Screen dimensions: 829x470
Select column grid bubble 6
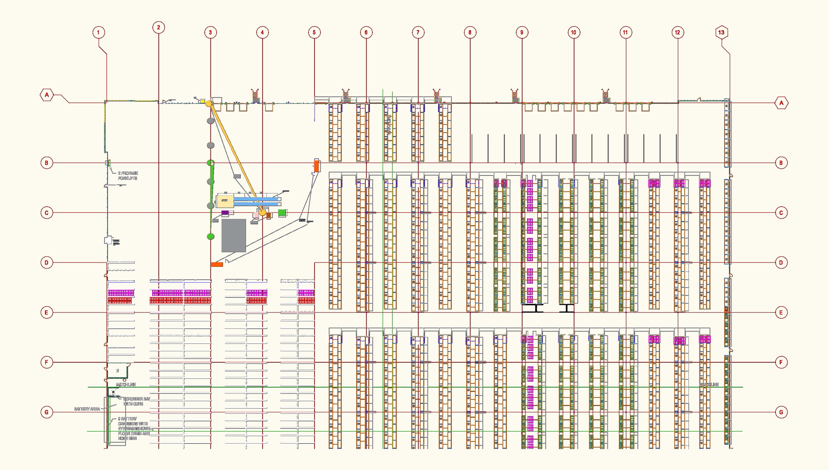tap(366, 32)
